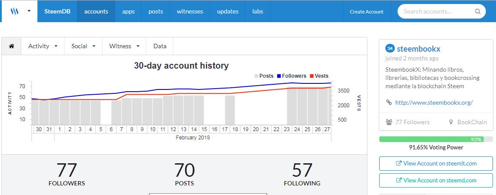
Task: Click View Account on steemd.com button
Action: point(436,181)
